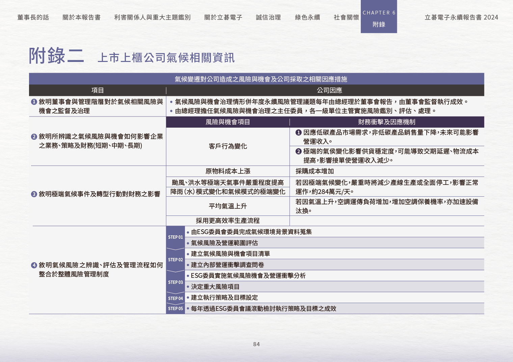Image resolution: width=513 pixels, height=362 pixels.
Task: Click the 風險與機會項目 sub-header
Action: pos(228,122)
